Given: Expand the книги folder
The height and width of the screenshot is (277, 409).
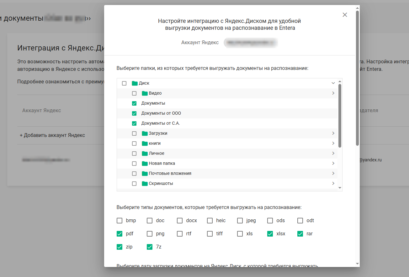Looking at the screenshot, I should coord(333,144).
